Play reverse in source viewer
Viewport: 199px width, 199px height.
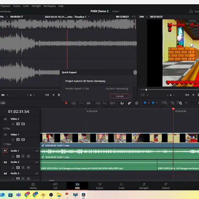click(53, 95)
